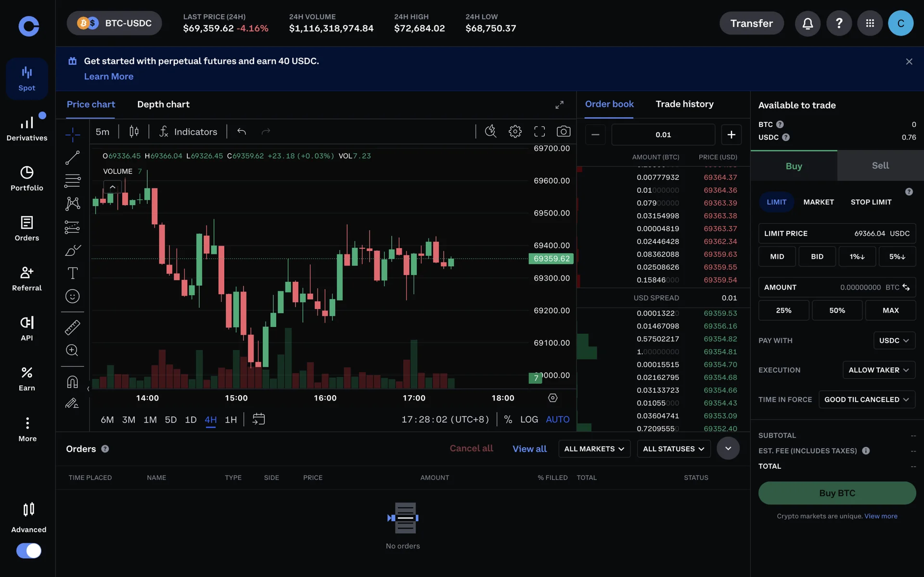Switch to the Trade history tab
The width and height of the screenshot is (924, 577).
(684, 104)
